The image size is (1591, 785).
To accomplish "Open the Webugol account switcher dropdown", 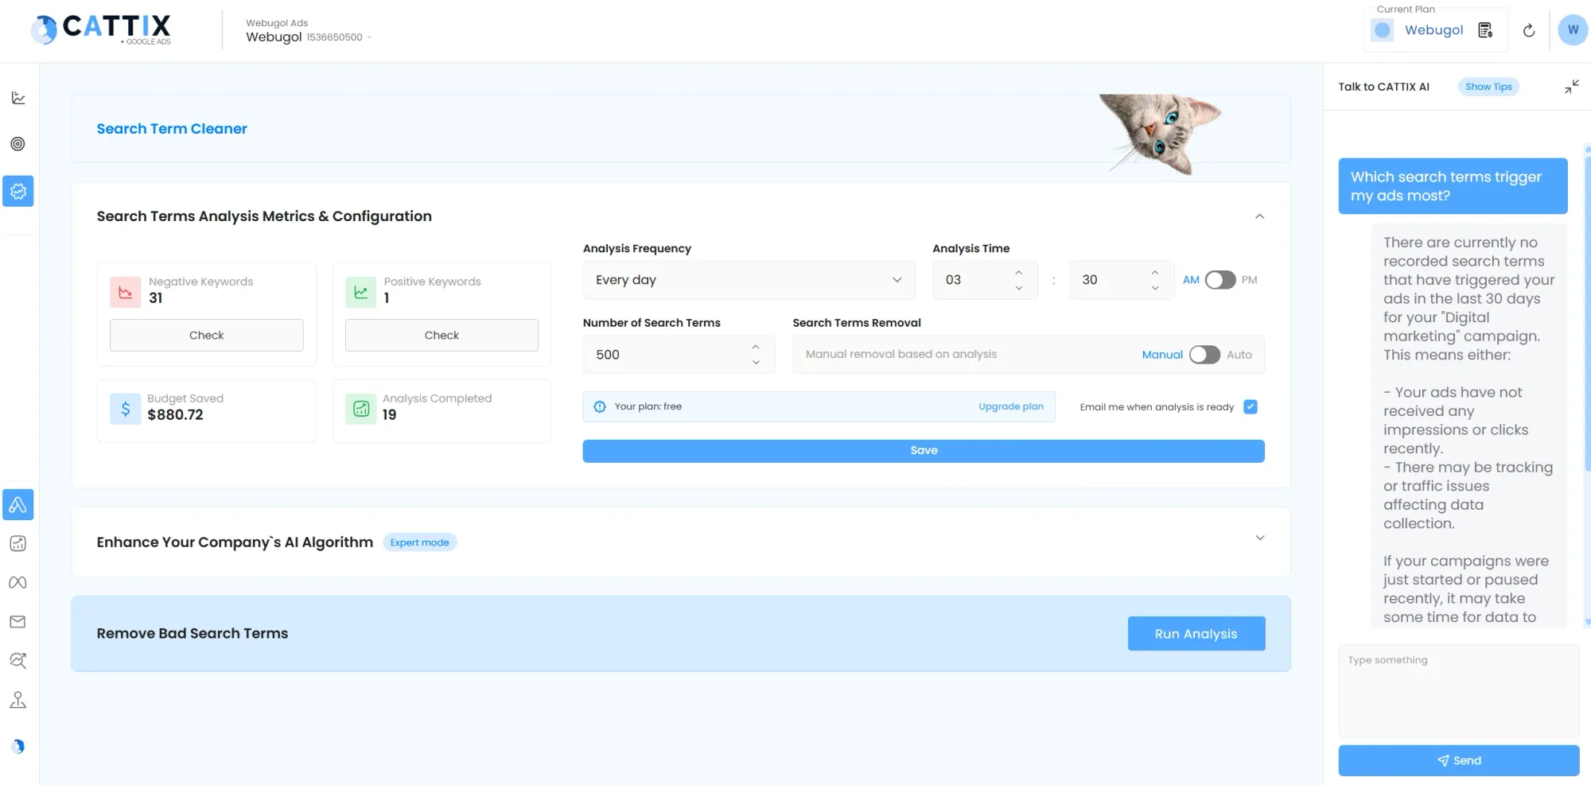I will pyautogui.click(x=368, y=37).
